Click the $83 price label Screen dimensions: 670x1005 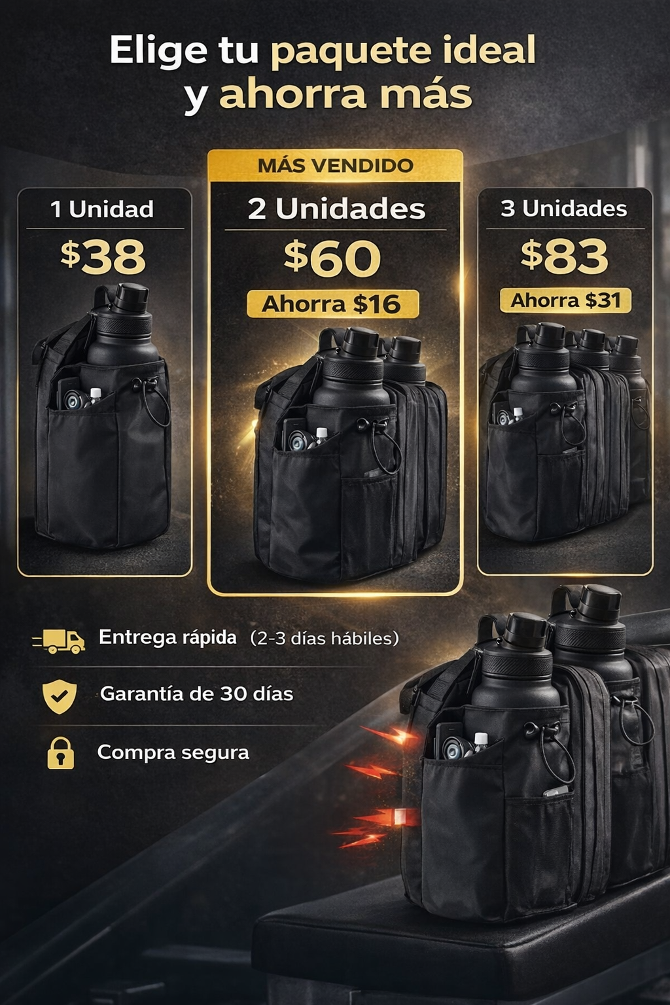[x=565, y=256]
